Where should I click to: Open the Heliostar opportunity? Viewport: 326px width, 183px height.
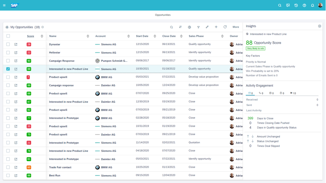point(55,52)
